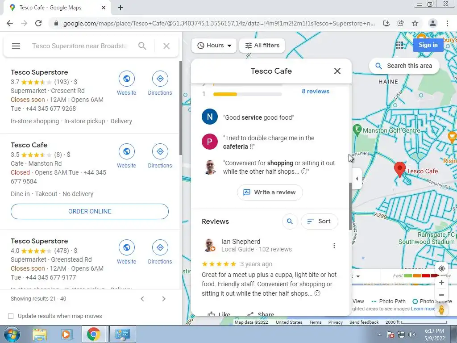Click the address bar URL
457x343 pixels.
219,23
